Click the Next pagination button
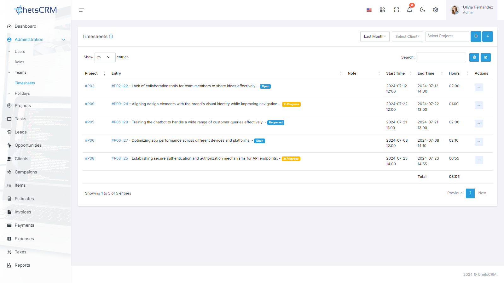Viewport: 504px width, 283px height. coord(482,193)
